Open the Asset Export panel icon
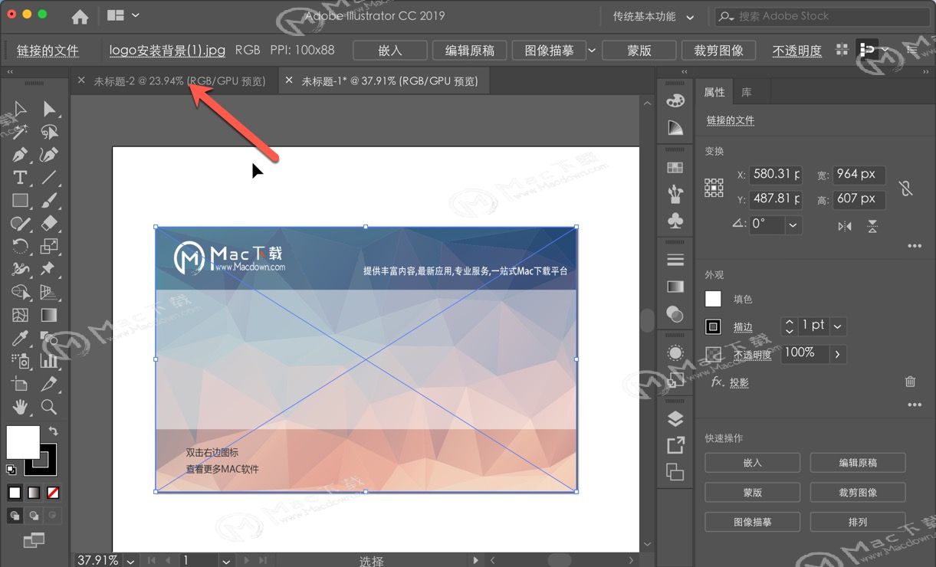The width and height of the screenshot is (936, 567). (675, 445)
